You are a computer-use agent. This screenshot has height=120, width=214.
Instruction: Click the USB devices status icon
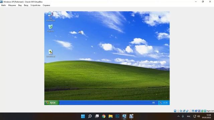(x=187, y=111)
